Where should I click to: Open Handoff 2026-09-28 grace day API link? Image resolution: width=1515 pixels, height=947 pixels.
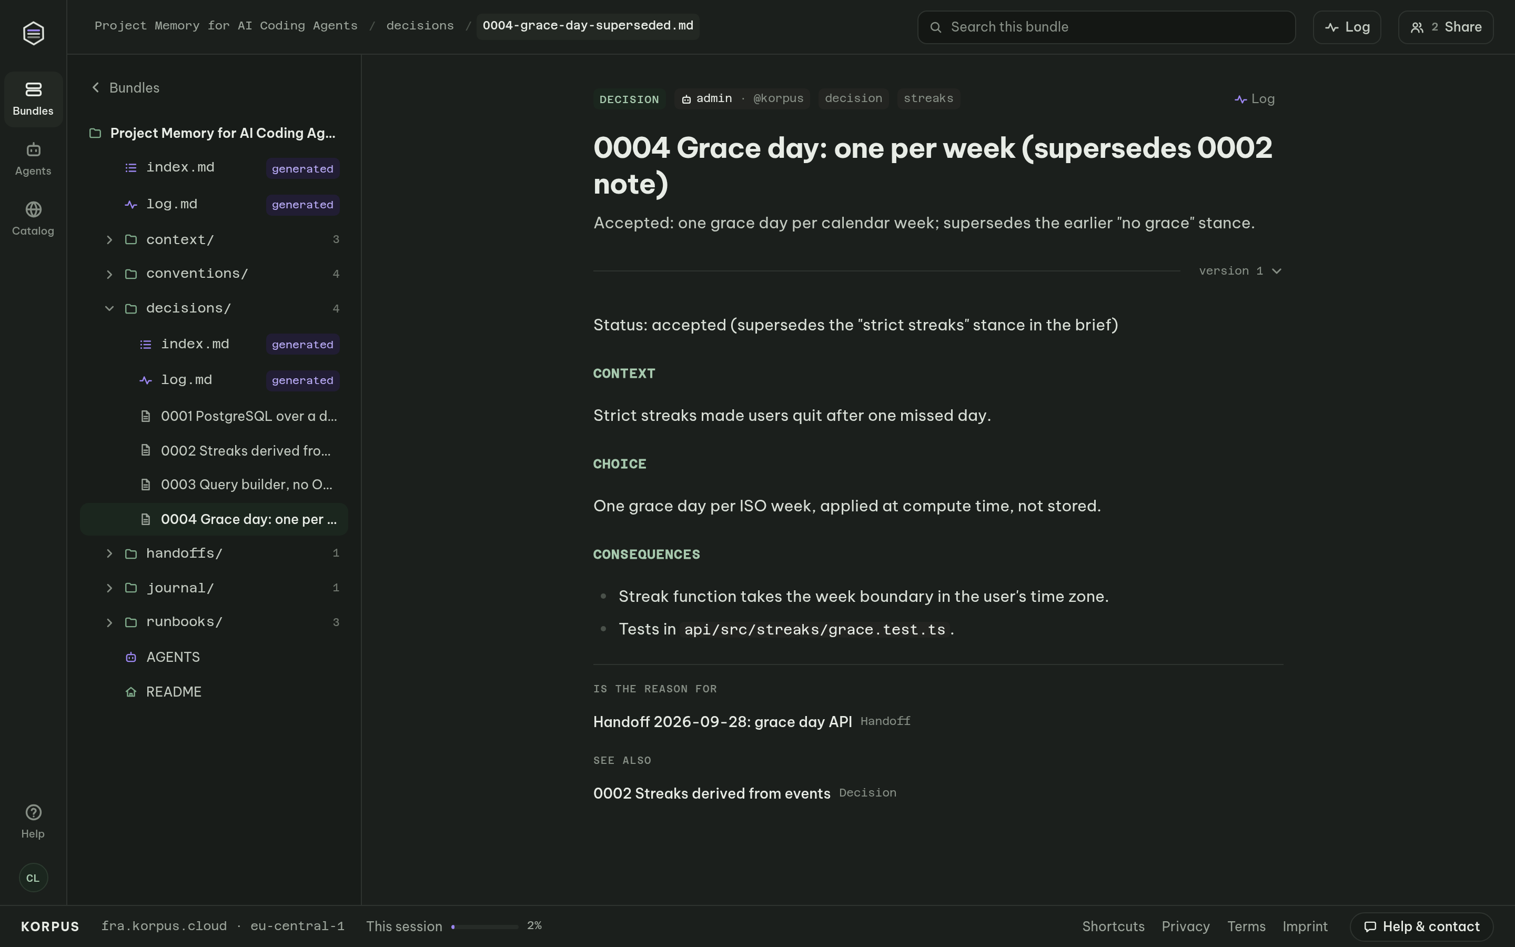(x=722, y=722)
